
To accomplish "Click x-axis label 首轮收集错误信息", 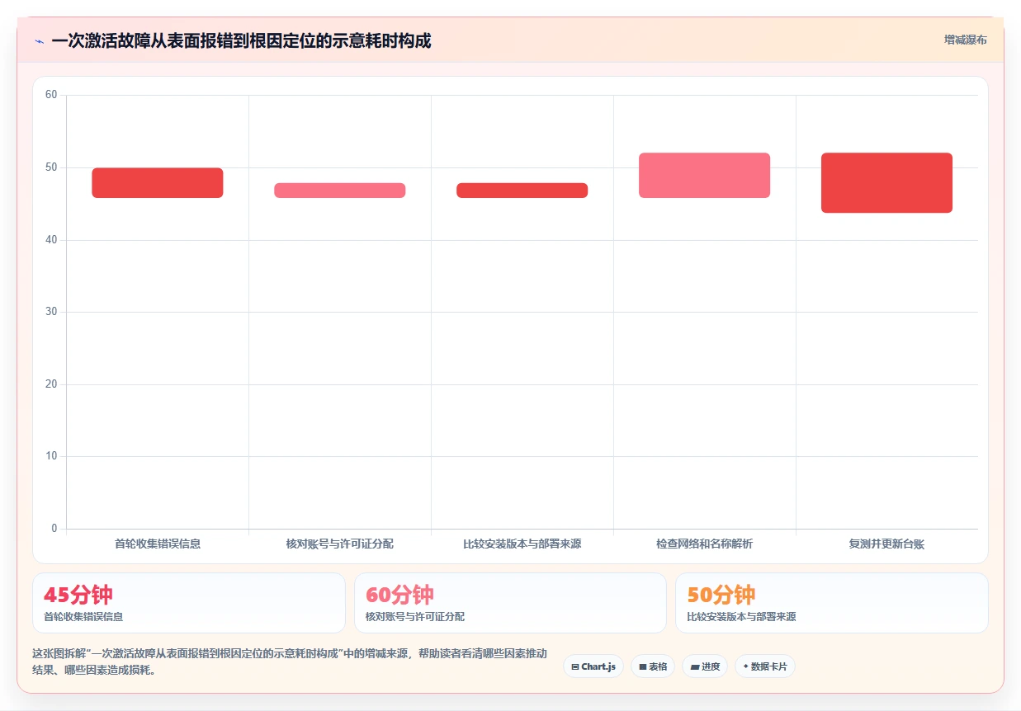I will (x=158, y=544).
